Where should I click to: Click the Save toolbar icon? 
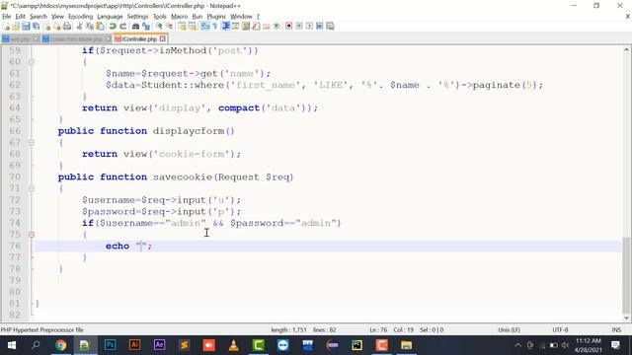click(x=26, y=27)
